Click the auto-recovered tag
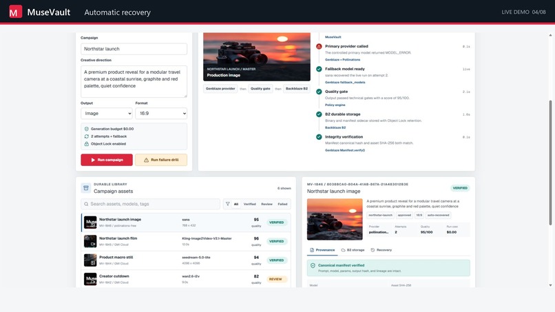 pos(438,215)
